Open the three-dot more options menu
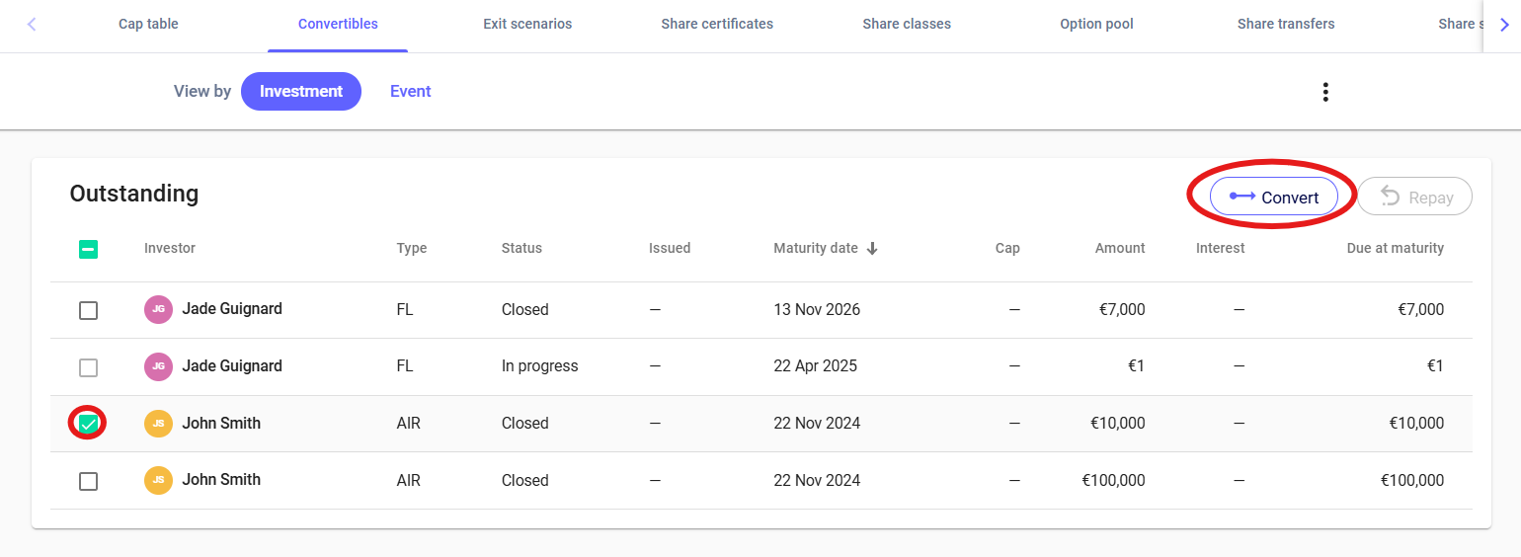This screenshot has height=557, width=1521. (x=1324, y=92)
